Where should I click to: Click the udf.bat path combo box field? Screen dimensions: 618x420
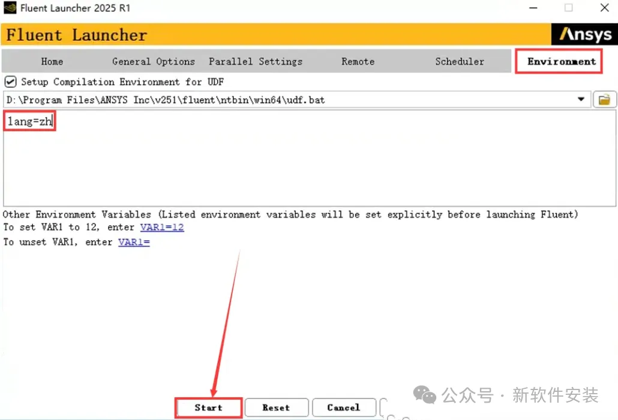click(297, 99)
